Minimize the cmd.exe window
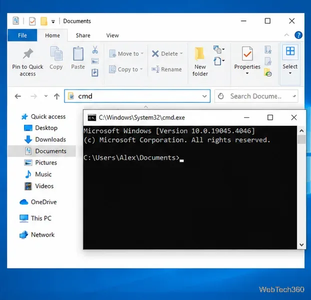Viewport: 311px width, 300px height. pos(246,118)
